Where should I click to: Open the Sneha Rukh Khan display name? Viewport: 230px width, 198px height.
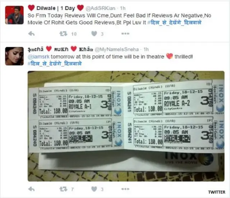click(60, 49)
